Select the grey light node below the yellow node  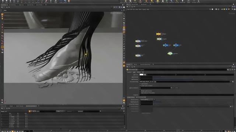pos(159,39)
